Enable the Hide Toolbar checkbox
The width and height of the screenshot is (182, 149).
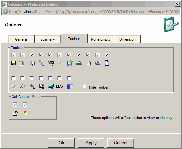click(85, 87)
